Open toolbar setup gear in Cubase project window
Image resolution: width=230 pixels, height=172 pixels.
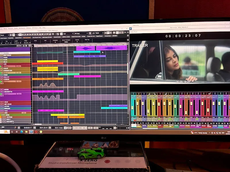[x=128, y=32]
